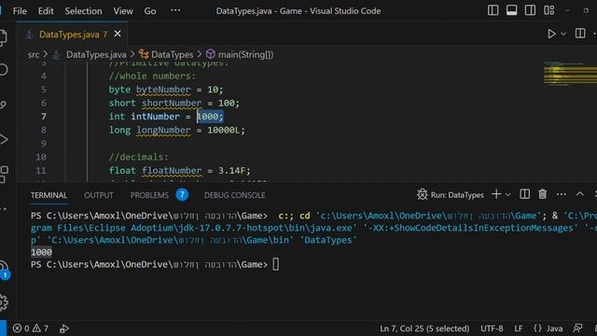Open the Go menu
This screenshot has width=597, height=336.
tap(150, 11)
